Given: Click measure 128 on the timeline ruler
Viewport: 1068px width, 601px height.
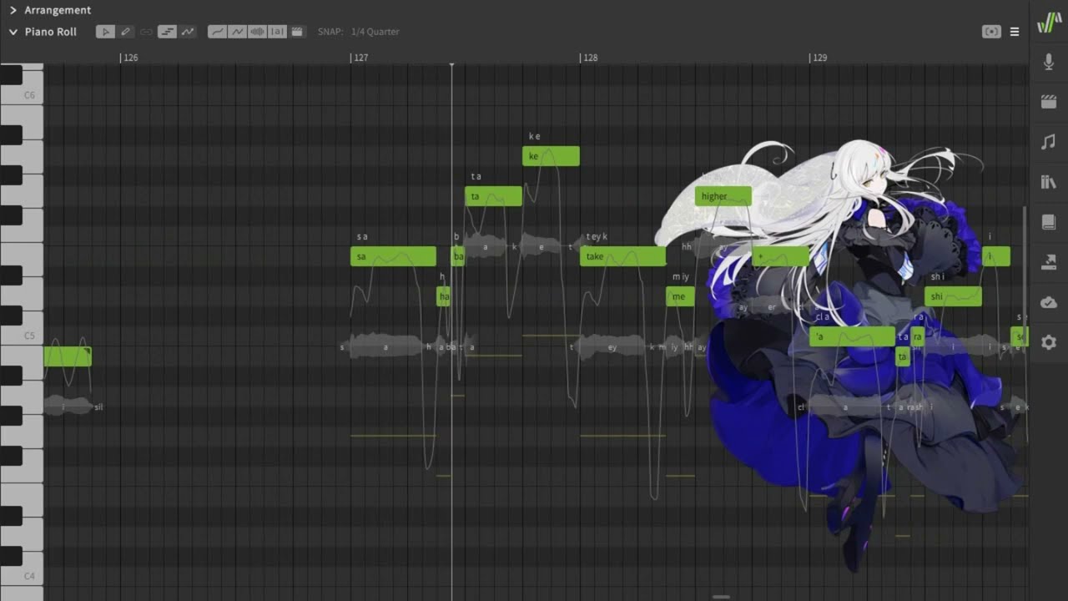Looking at the screenshot, I should tap(590, 58).
